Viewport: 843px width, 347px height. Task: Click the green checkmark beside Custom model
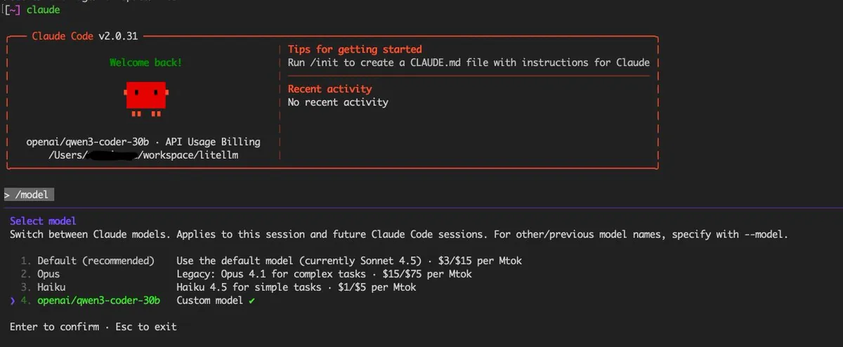pyautogui.click(x=251, y=301)
